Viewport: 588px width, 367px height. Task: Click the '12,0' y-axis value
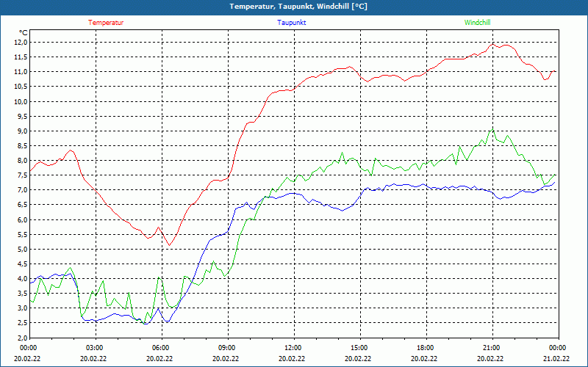click(x=21, y=43)
